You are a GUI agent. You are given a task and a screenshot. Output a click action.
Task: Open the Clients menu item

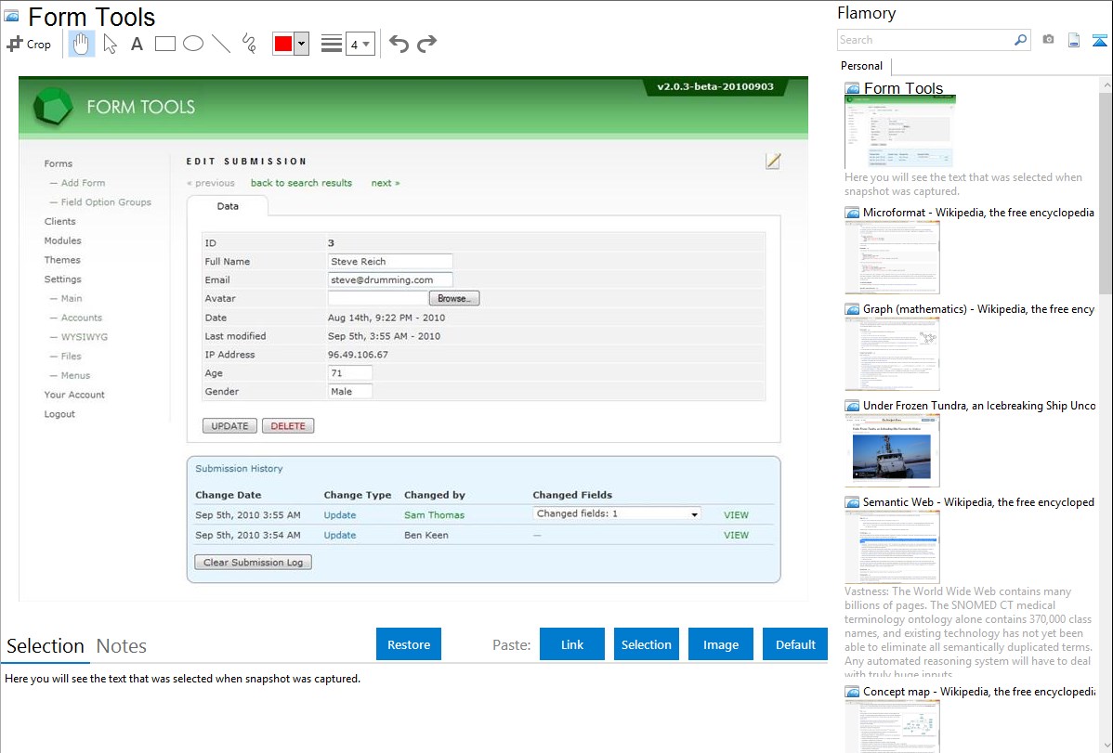59,221
